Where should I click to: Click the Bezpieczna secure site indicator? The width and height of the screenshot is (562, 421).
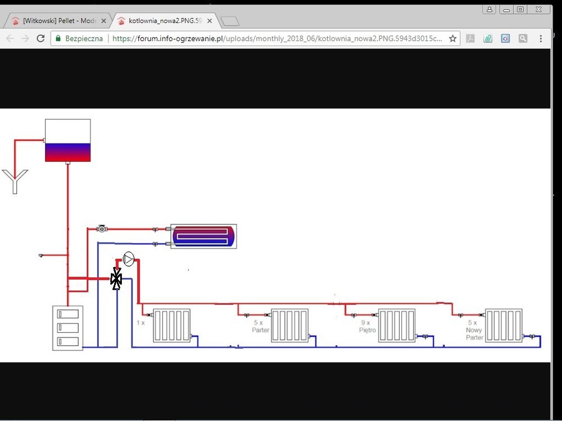(x=79, y=39)
